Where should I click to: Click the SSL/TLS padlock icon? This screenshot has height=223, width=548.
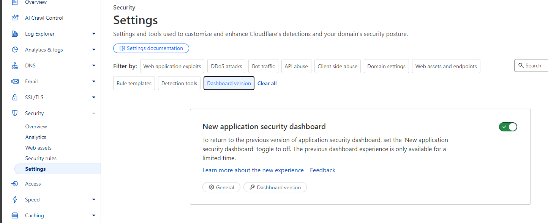15,97
